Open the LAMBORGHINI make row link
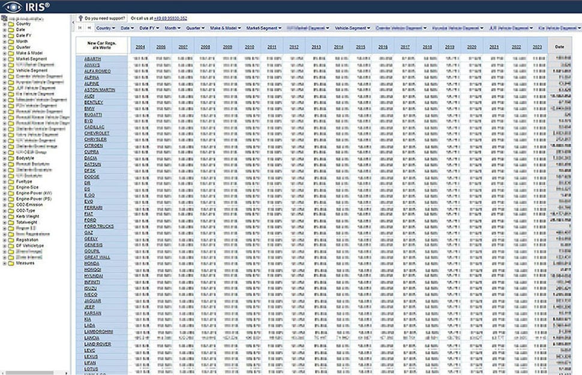 tap(98, 332)
